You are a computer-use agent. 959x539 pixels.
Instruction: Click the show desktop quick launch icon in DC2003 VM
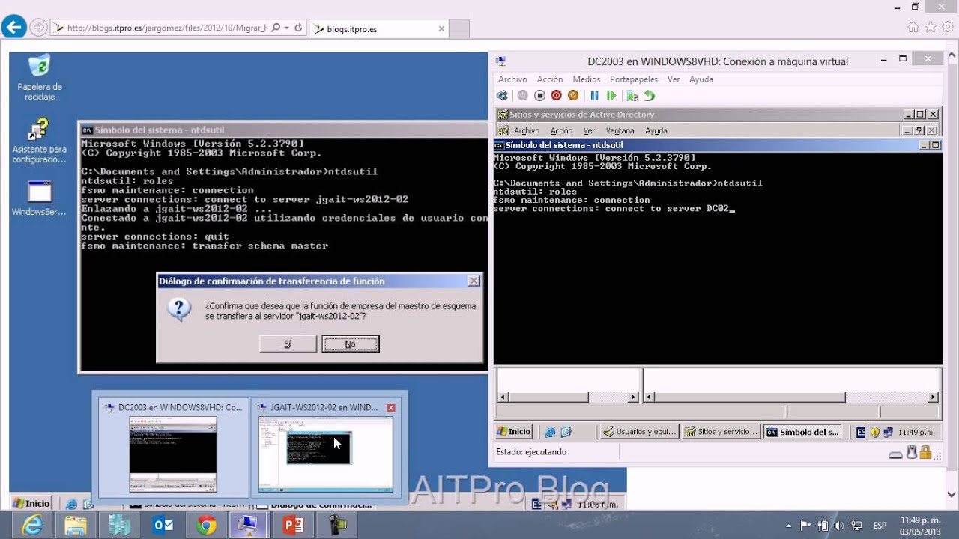[566, 432]
